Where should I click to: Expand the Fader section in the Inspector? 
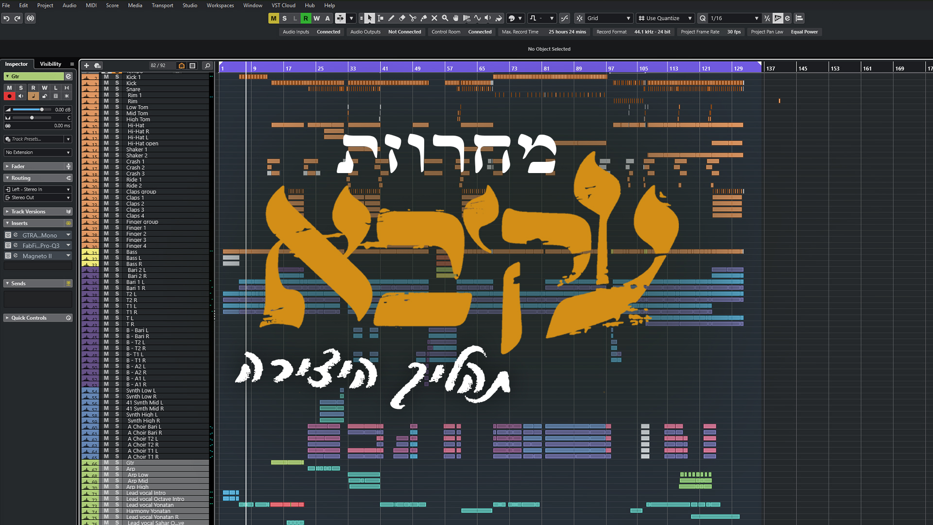coord(17,166)
